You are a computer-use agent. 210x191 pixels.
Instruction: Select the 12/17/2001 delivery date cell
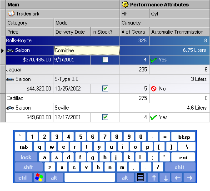pos(72,117)
